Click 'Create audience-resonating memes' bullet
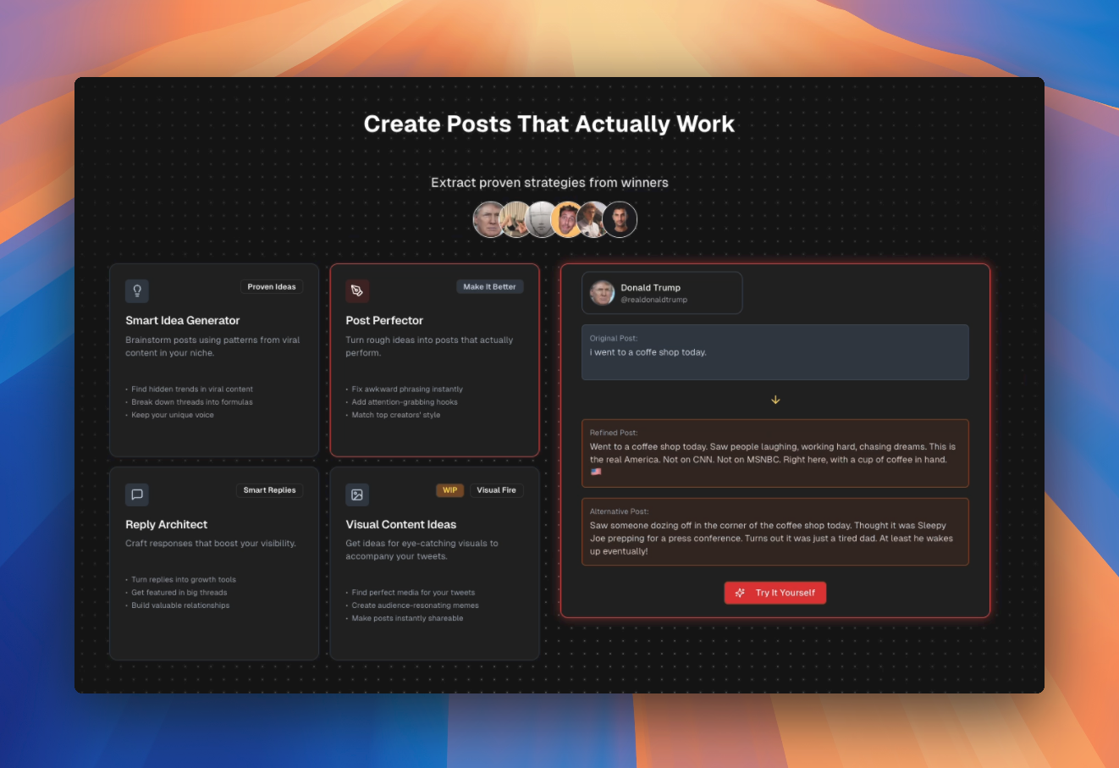 415,605
